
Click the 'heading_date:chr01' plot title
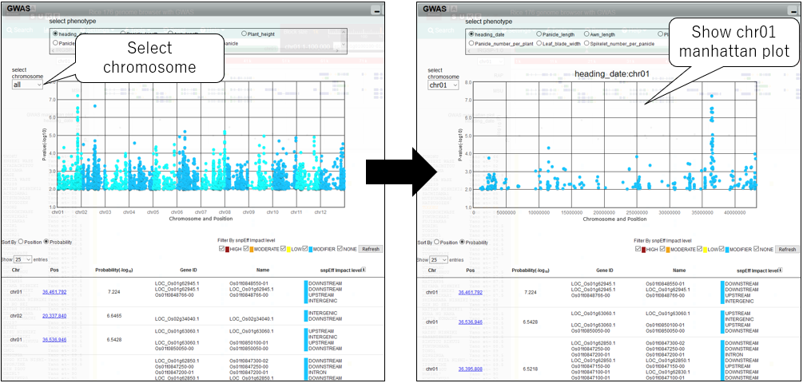click(x=612, y=73)
